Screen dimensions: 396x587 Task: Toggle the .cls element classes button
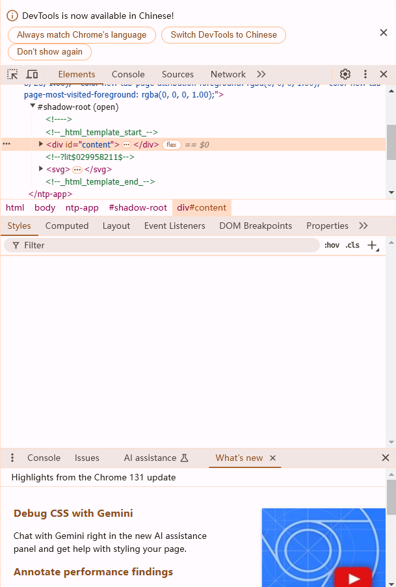352,245
